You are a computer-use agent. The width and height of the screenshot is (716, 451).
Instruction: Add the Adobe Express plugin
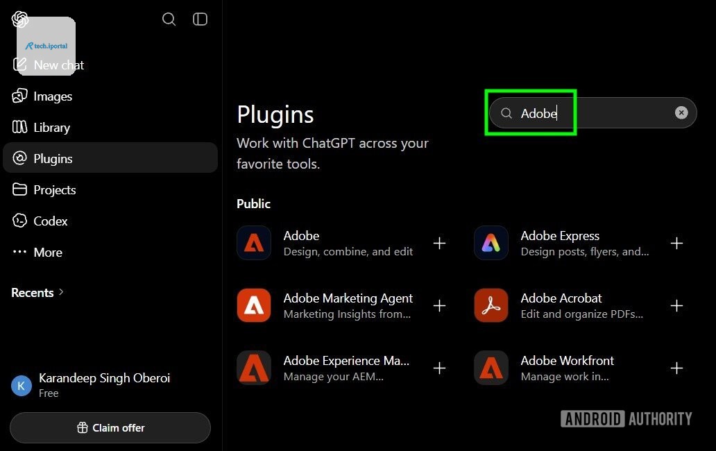coord(676,244)
